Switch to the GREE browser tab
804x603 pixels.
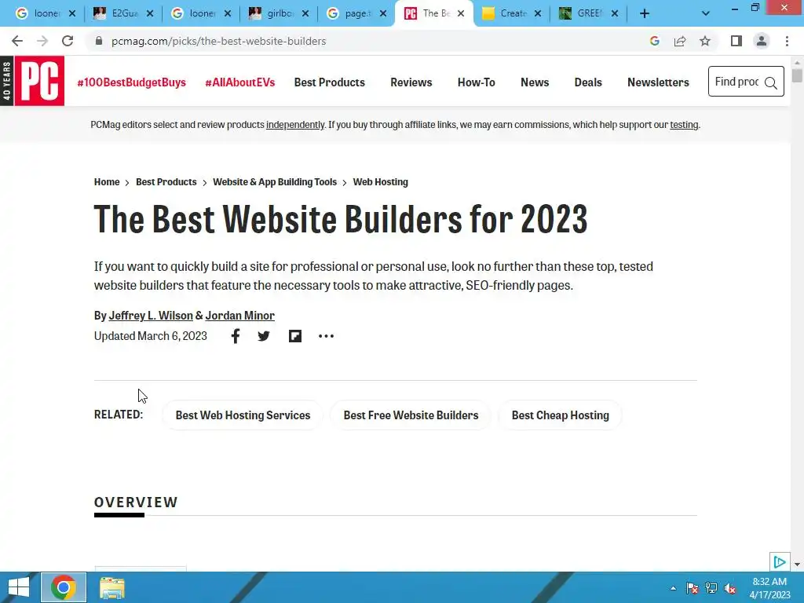[589, 13]
